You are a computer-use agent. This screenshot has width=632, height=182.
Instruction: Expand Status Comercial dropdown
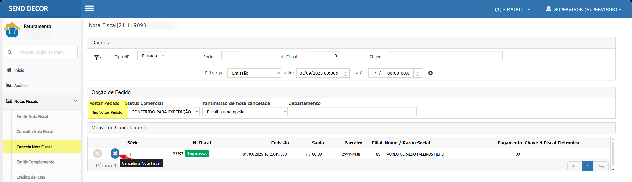pyautogui.click(x=163, y=112)
